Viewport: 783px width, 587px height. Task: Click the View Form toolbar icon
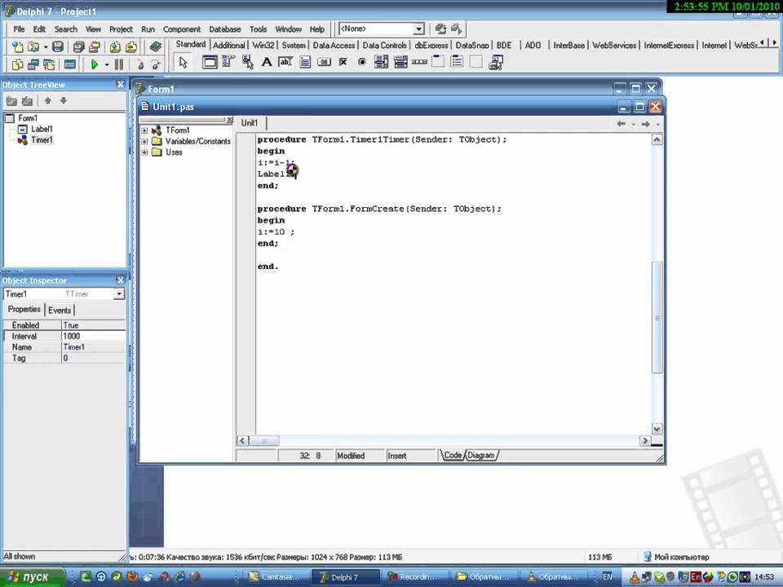point(33,64)
